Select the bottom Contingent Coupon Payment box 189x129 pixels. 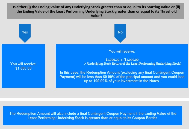pyautogui.click(x=93, y=116)
